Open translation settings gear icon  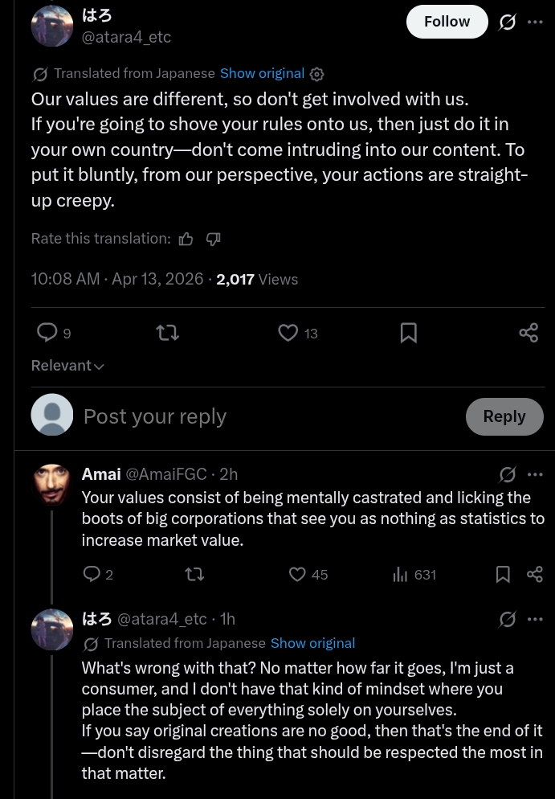[316, 74]
